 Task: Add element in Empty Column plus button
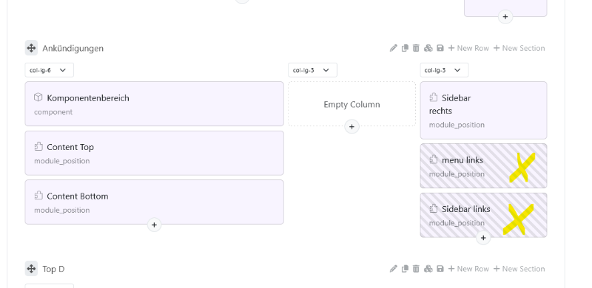(x=352, y=127)
